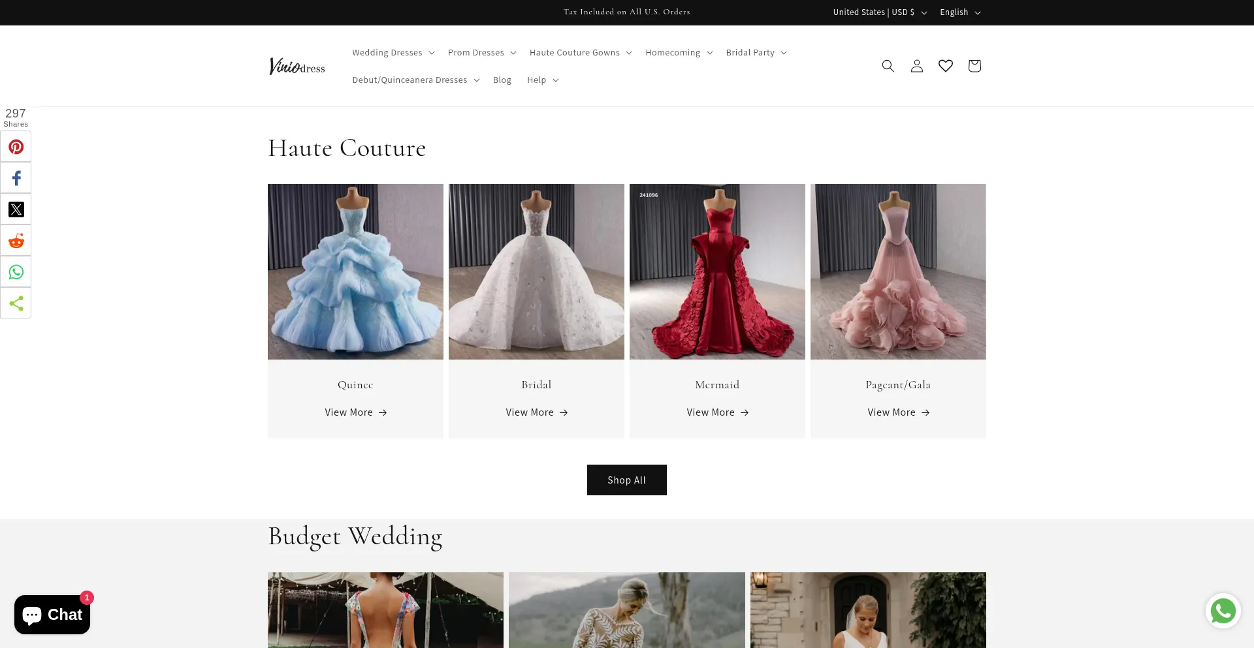Open the English language dropdown
The height and width of the screenshot is (648, 1254).
[959, 12]
